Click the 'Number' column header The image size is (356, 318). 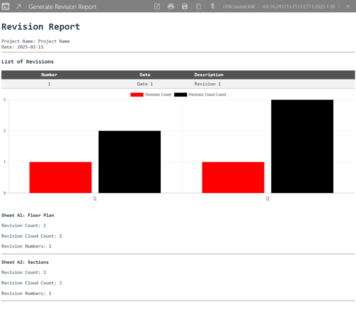[49, 75]
